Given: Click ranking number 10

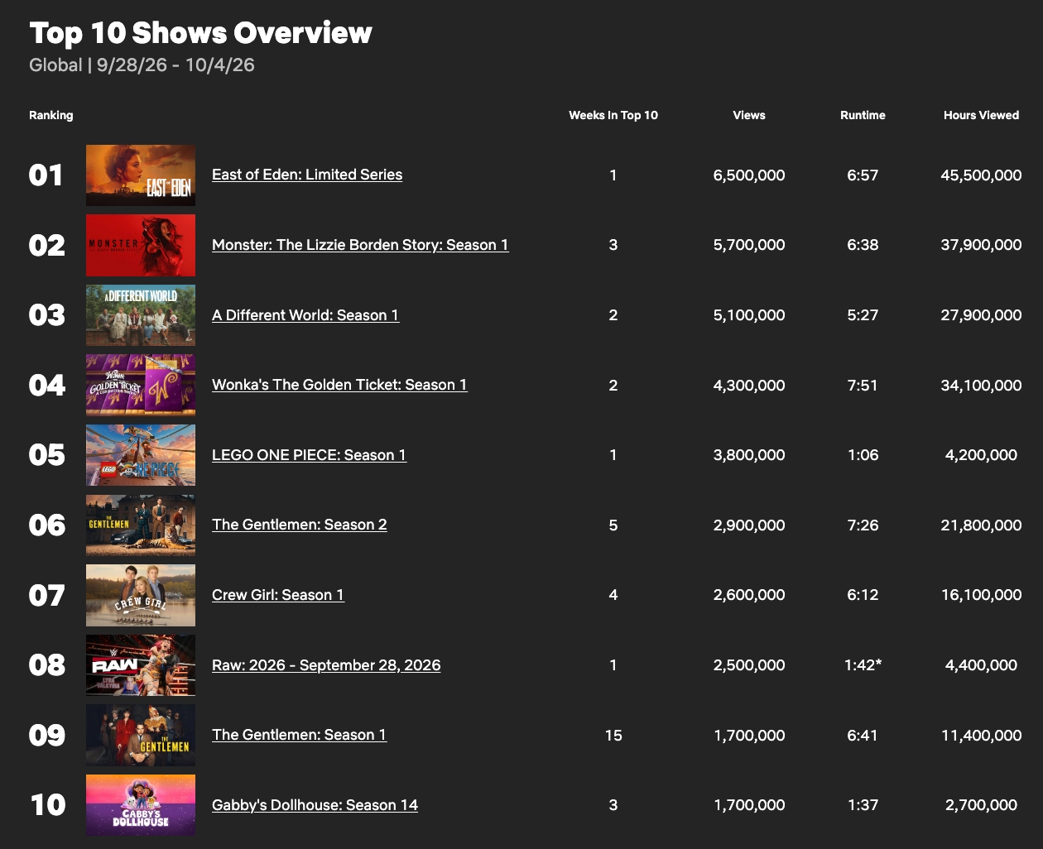Looking at the screenshot, I should pos(47,805).
